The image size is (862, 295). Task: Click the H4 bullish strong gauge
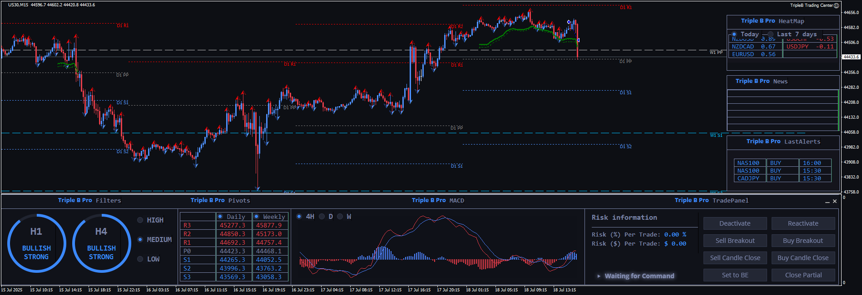[x=101, y=243]
